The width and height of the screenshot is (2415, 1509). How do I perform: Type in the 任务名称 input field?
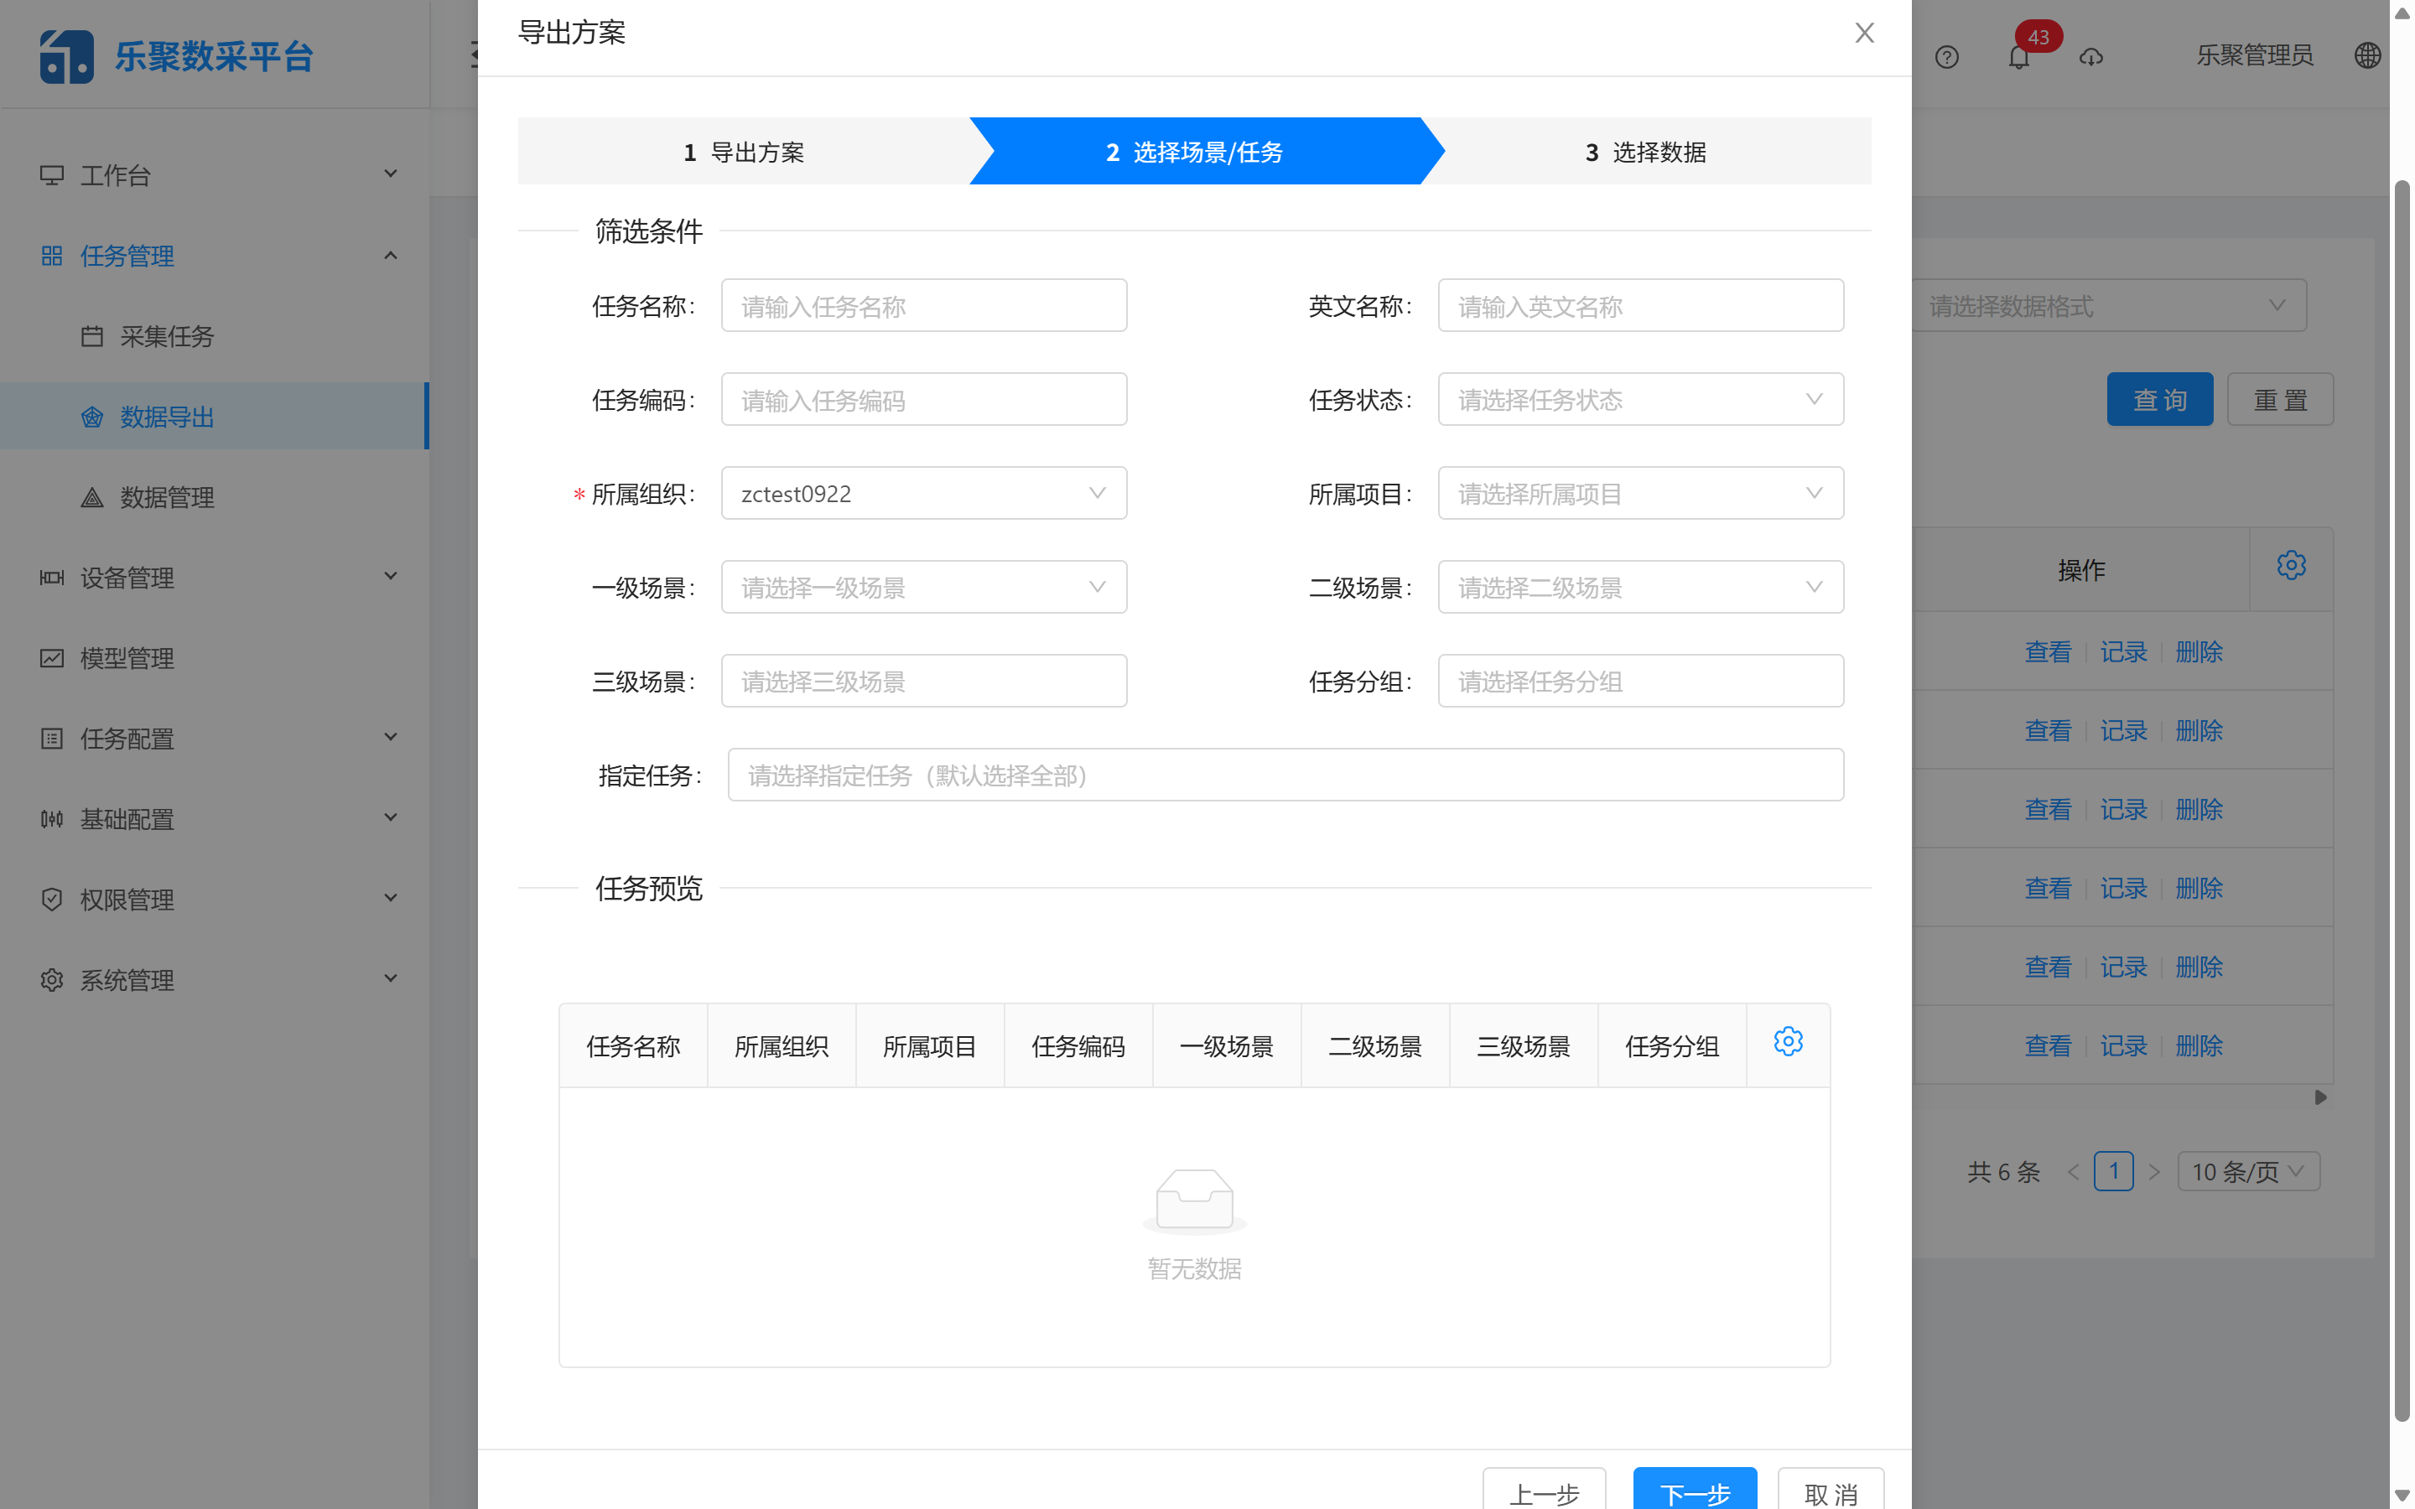click(x=923, y=305)
